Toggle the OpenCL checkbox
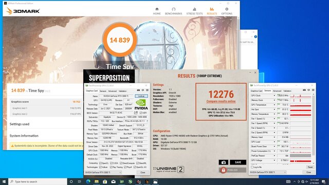This screenshot has width=329, height=185. pyautogui.click(x=100, y=163)
